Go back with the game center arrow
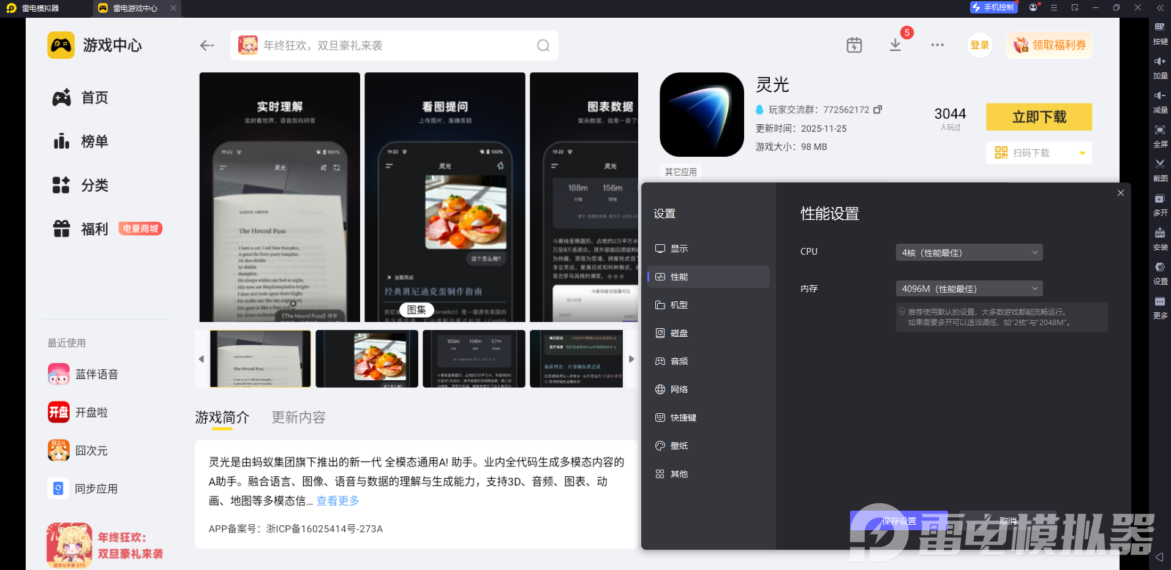 [x=207, y=45]
